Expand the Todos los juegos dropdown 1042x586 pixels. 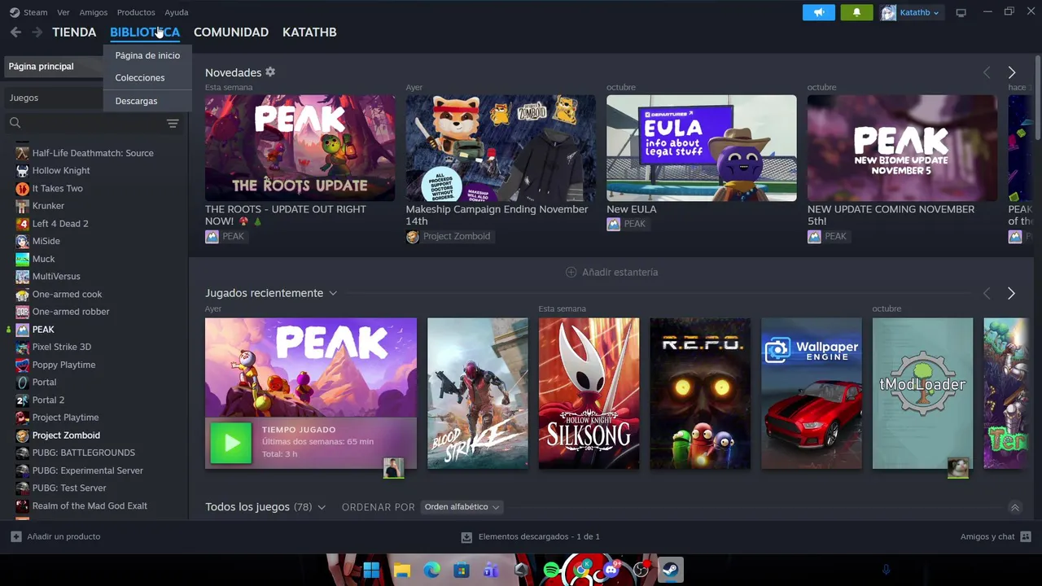[322, 507]
